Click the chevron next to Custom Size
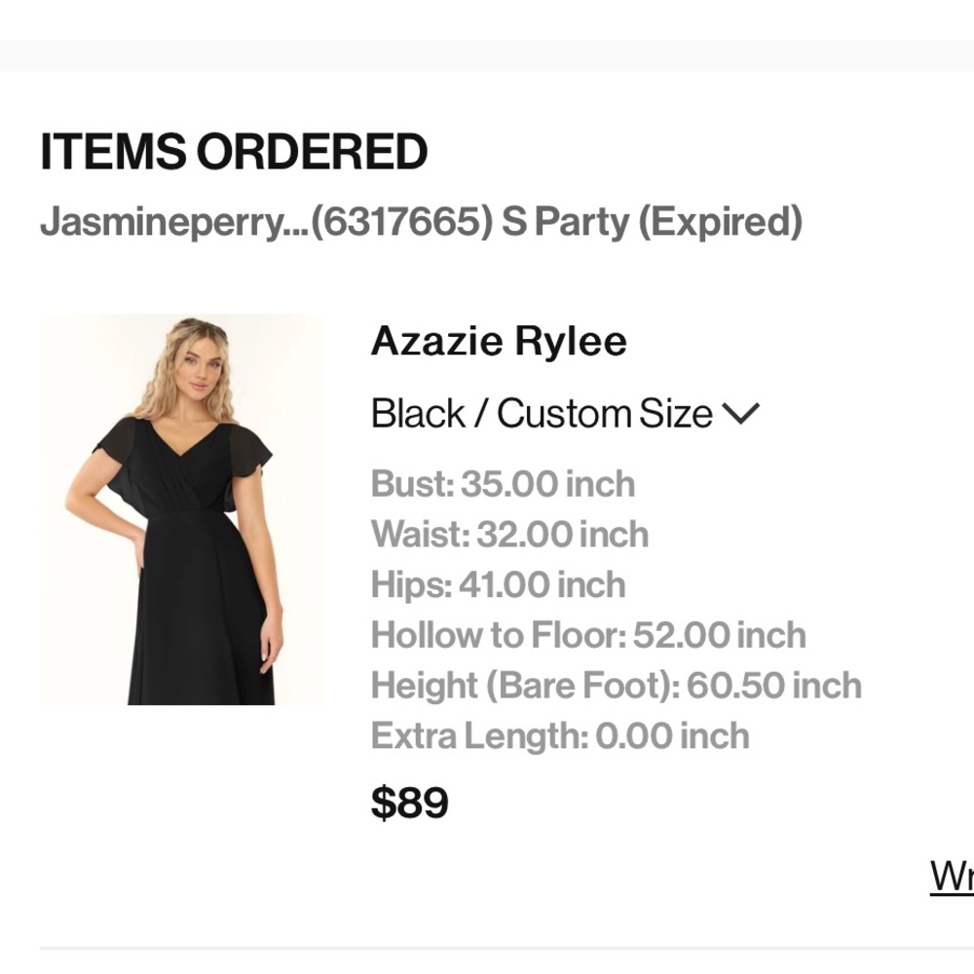This screenshot has width=974, height=974. point(743,413)
